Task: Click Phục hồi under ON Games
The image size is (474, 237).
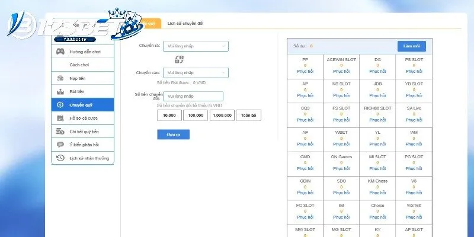Action: (341, 168)
